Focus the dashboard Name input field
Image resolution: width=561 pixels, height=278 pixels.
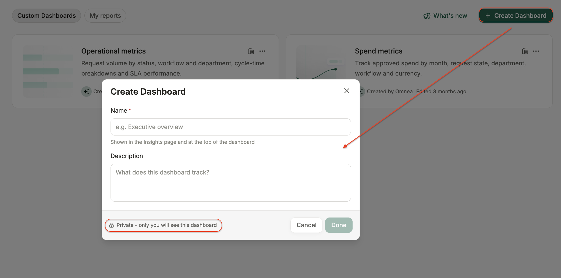point(231,127)
